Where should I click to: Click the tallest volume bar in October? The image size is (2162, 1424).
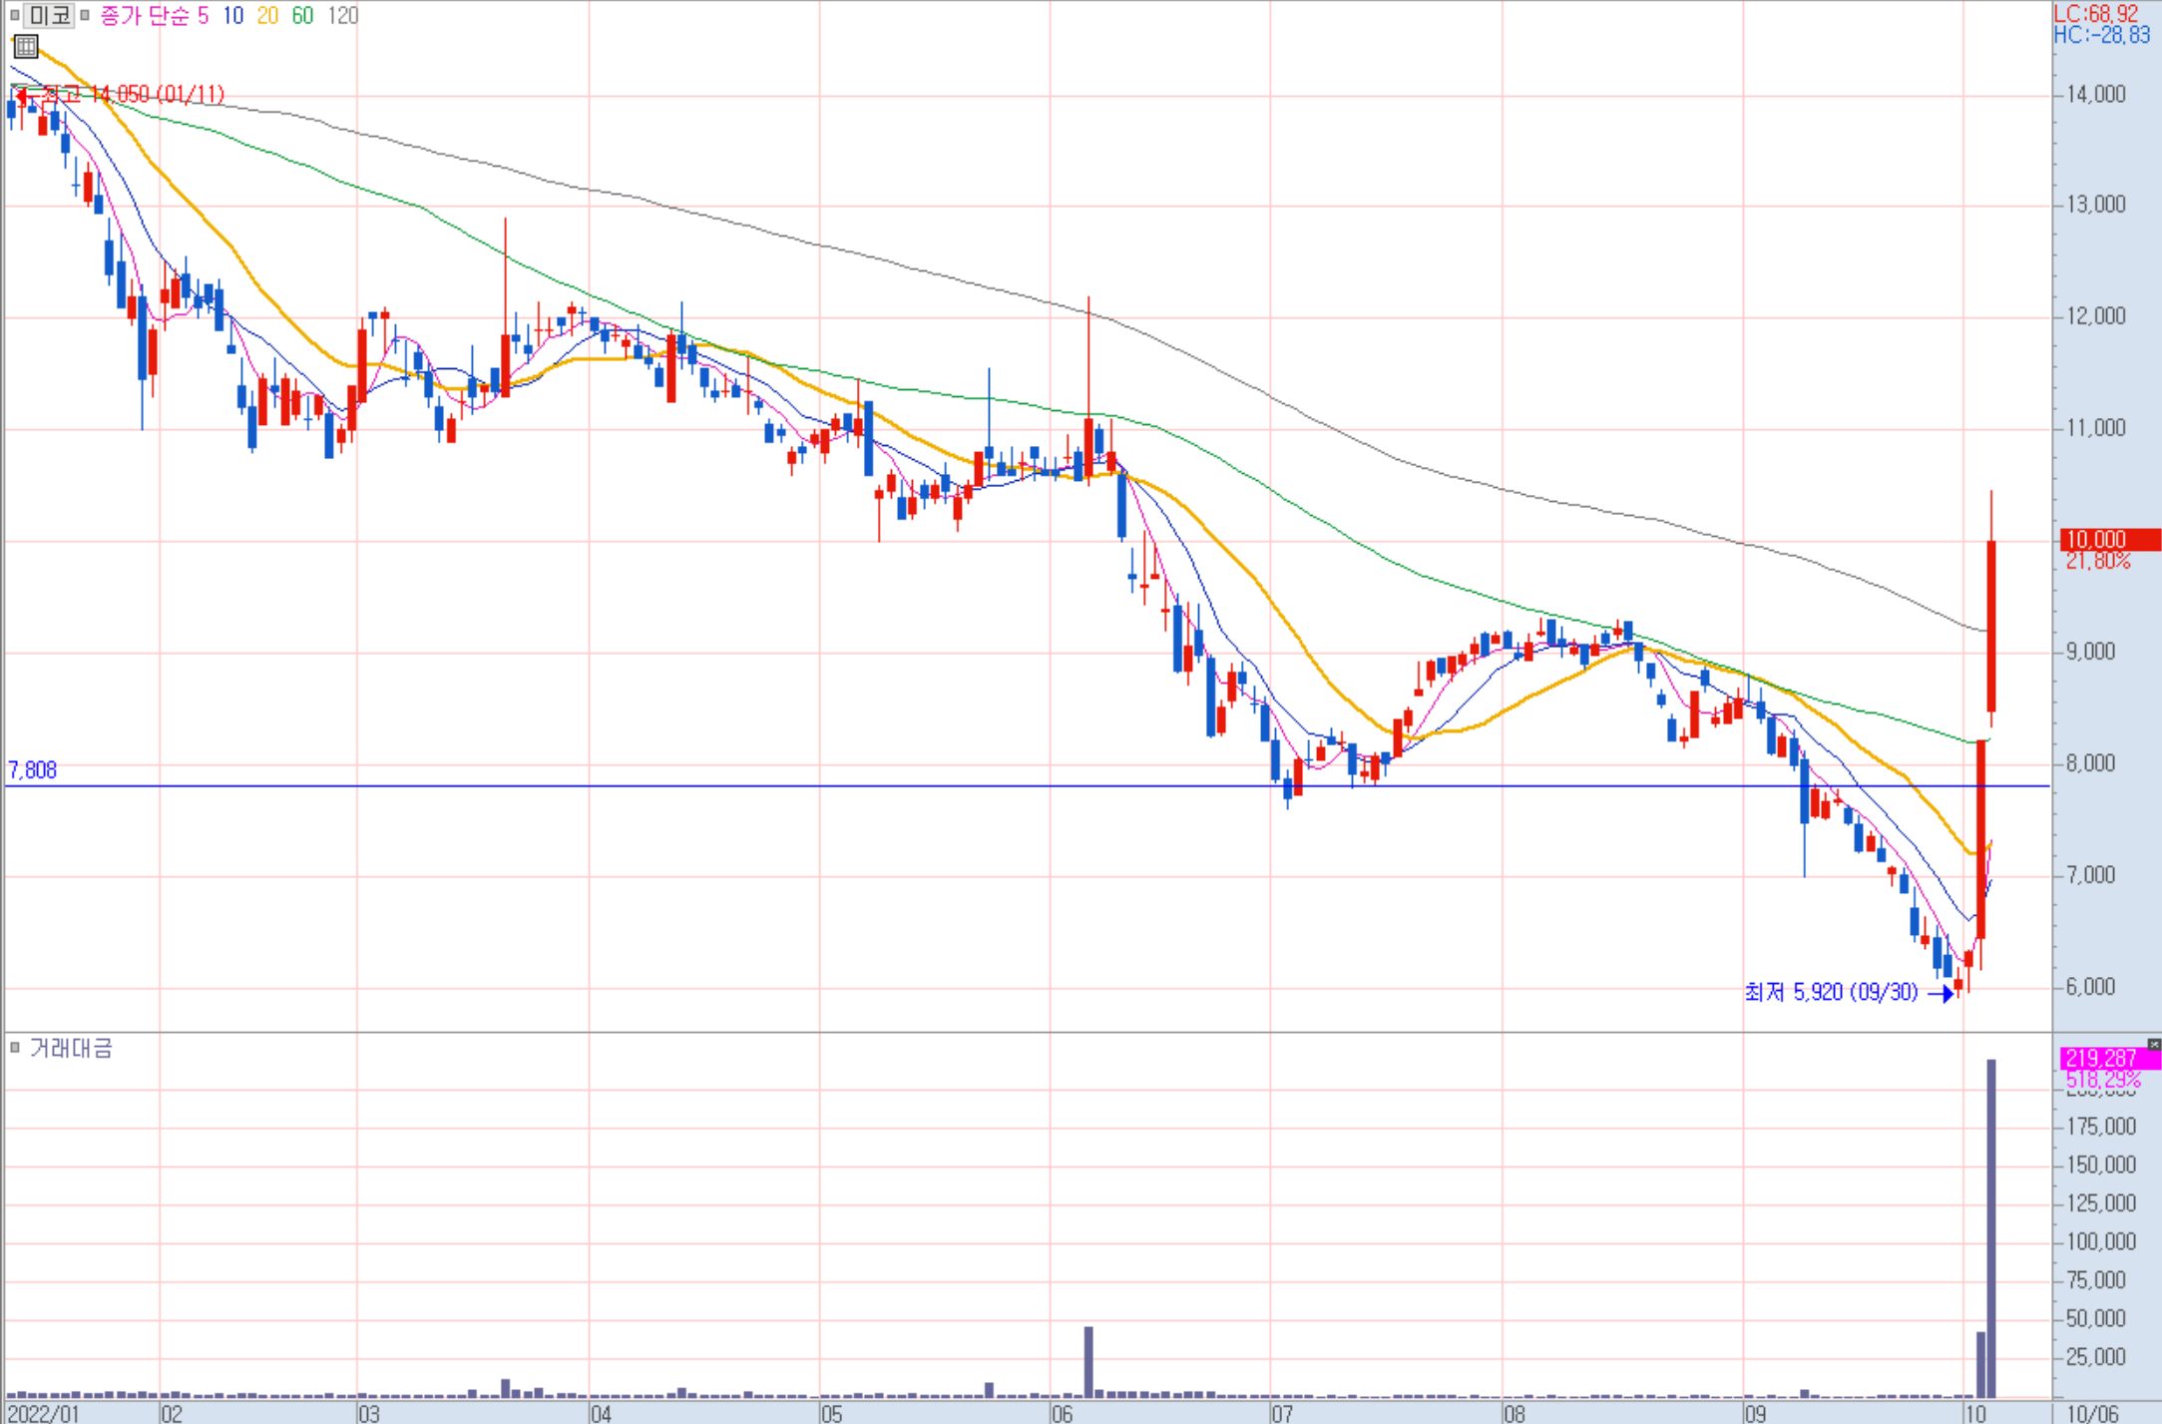click(1991, 1227)
